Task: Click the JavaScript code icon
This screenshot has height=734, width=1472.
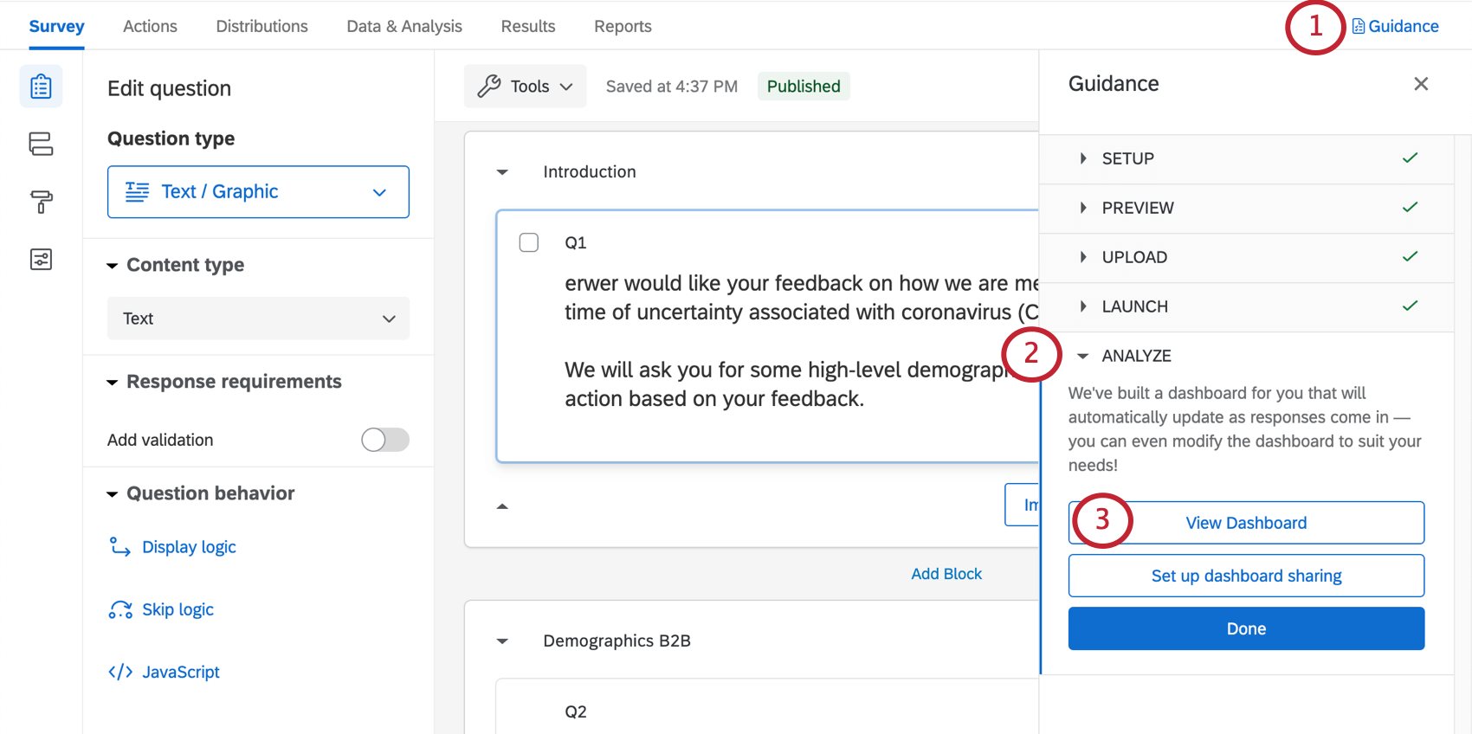Action: tap(119, 673)
